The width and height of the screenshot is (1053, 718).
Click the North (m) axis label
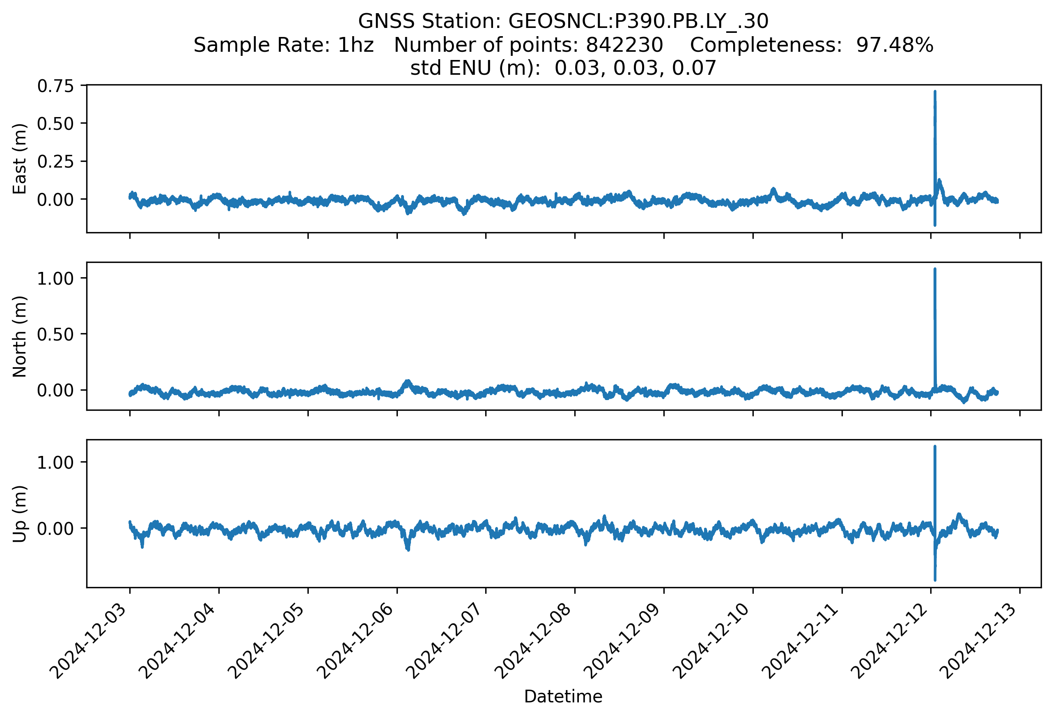coord(19,336)
